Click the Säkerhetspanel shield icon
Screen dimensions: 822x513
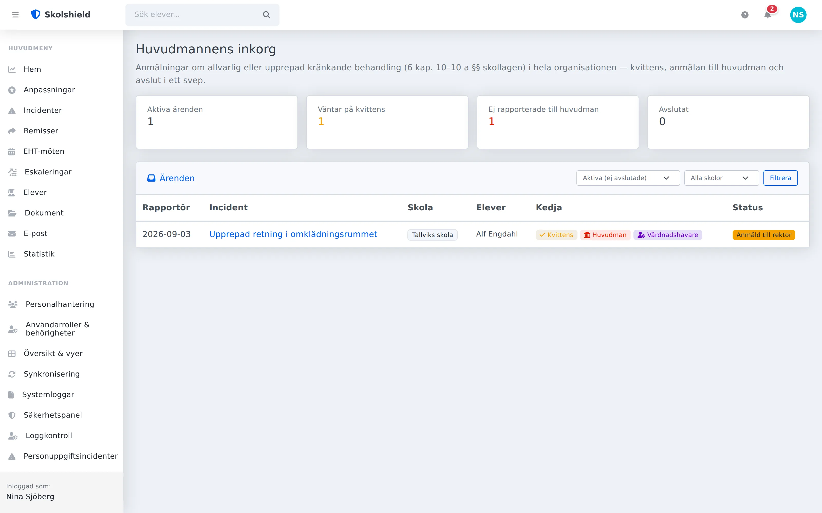pyautogui.click(x=12, y=415)
